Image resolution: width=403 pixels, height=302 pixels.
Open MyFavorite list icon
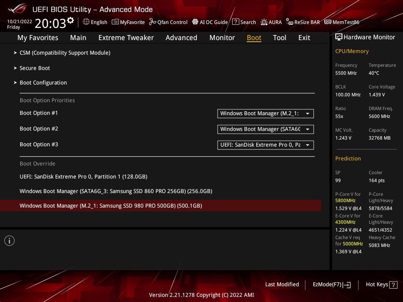tap(115, 22)
